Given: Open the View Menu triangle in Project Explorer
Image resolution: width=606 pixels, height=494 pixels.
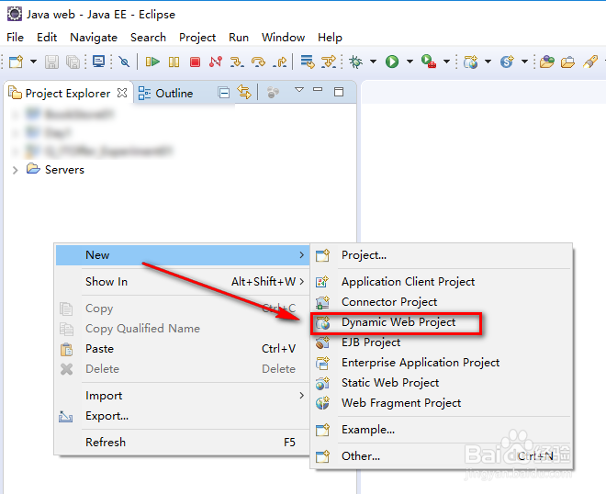Looking at the screenshot, I should (299, 90).
